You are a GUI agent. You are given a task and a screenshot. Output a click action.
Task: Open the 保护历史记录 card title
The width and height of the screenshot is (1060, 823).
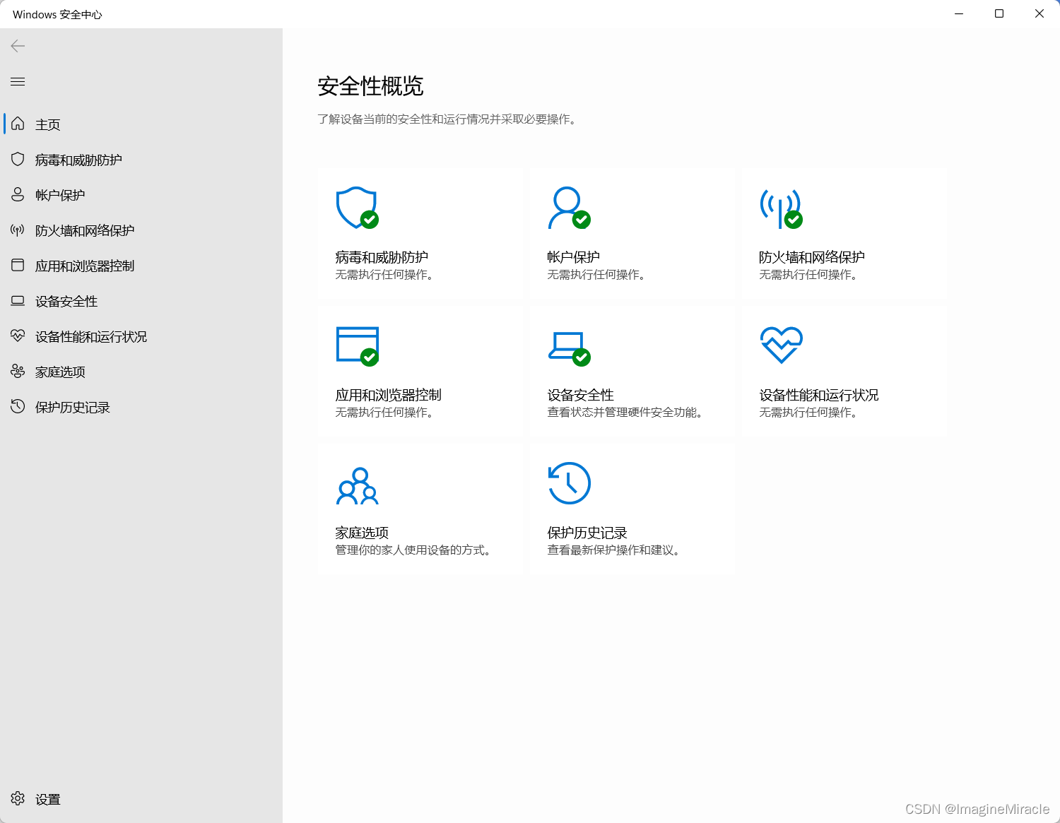587,533
